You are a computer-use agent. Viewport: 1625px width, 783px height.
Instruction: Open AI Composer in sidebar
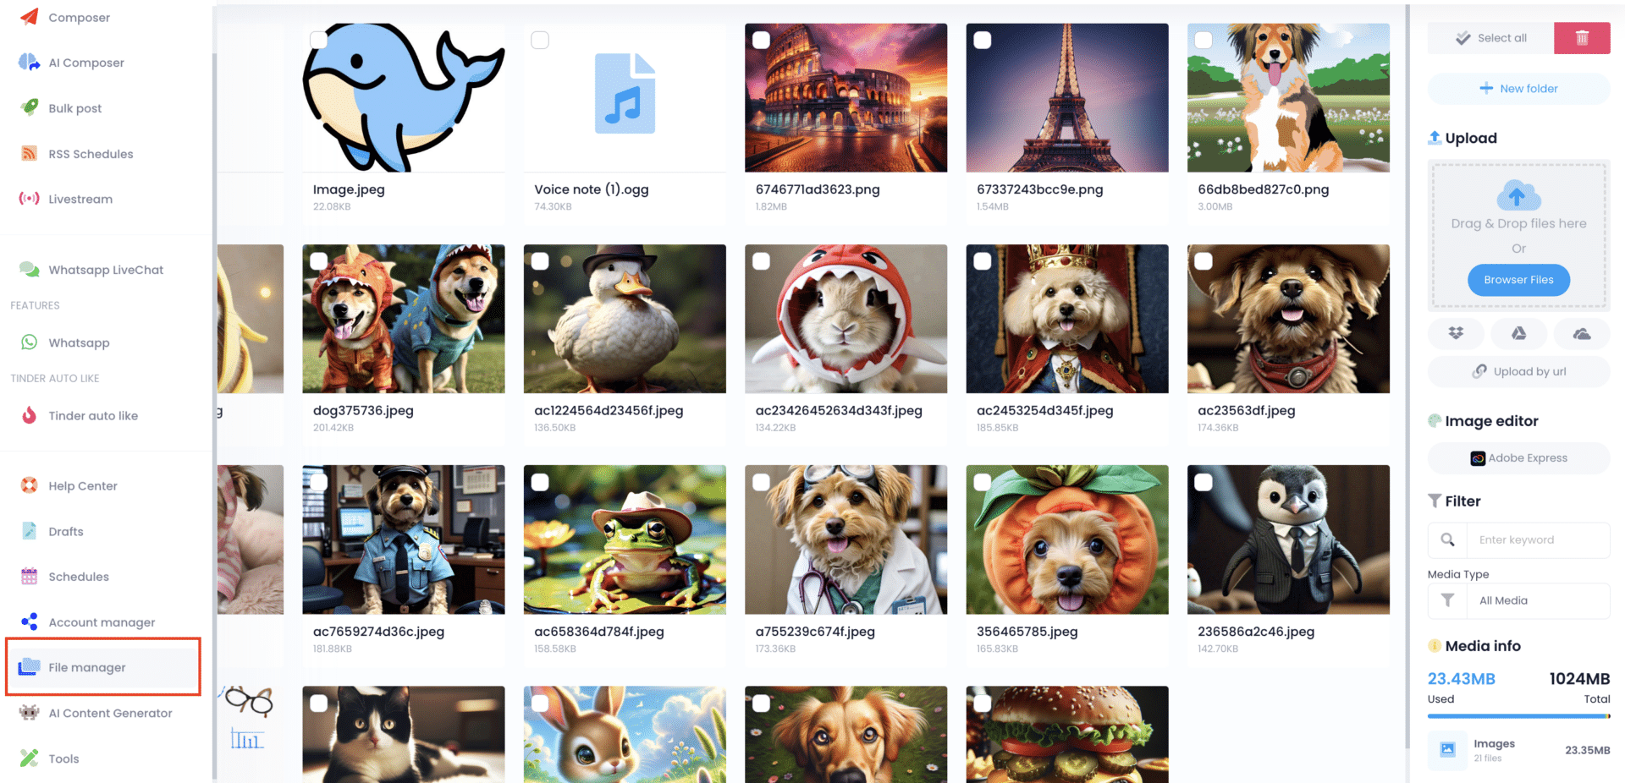point(86,63)
